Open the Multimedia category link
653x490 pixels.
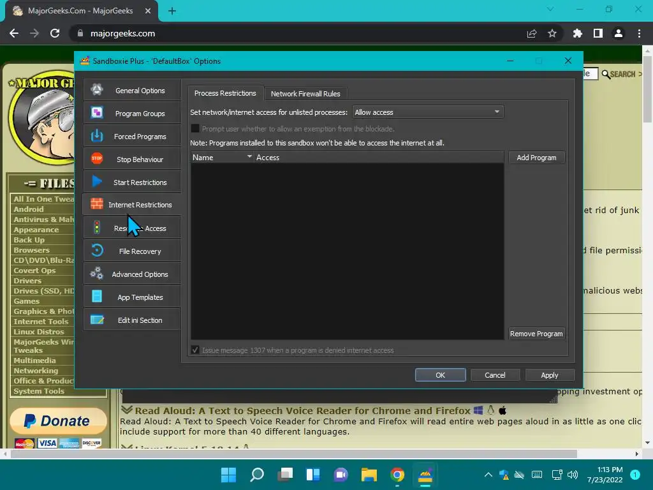click(x=34, y=360)
